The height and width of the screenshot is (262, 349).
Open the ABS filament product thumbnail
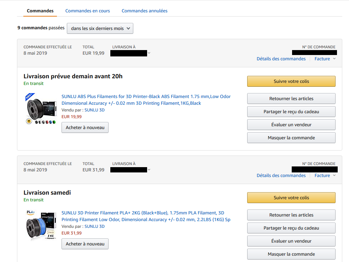point(41,109)
